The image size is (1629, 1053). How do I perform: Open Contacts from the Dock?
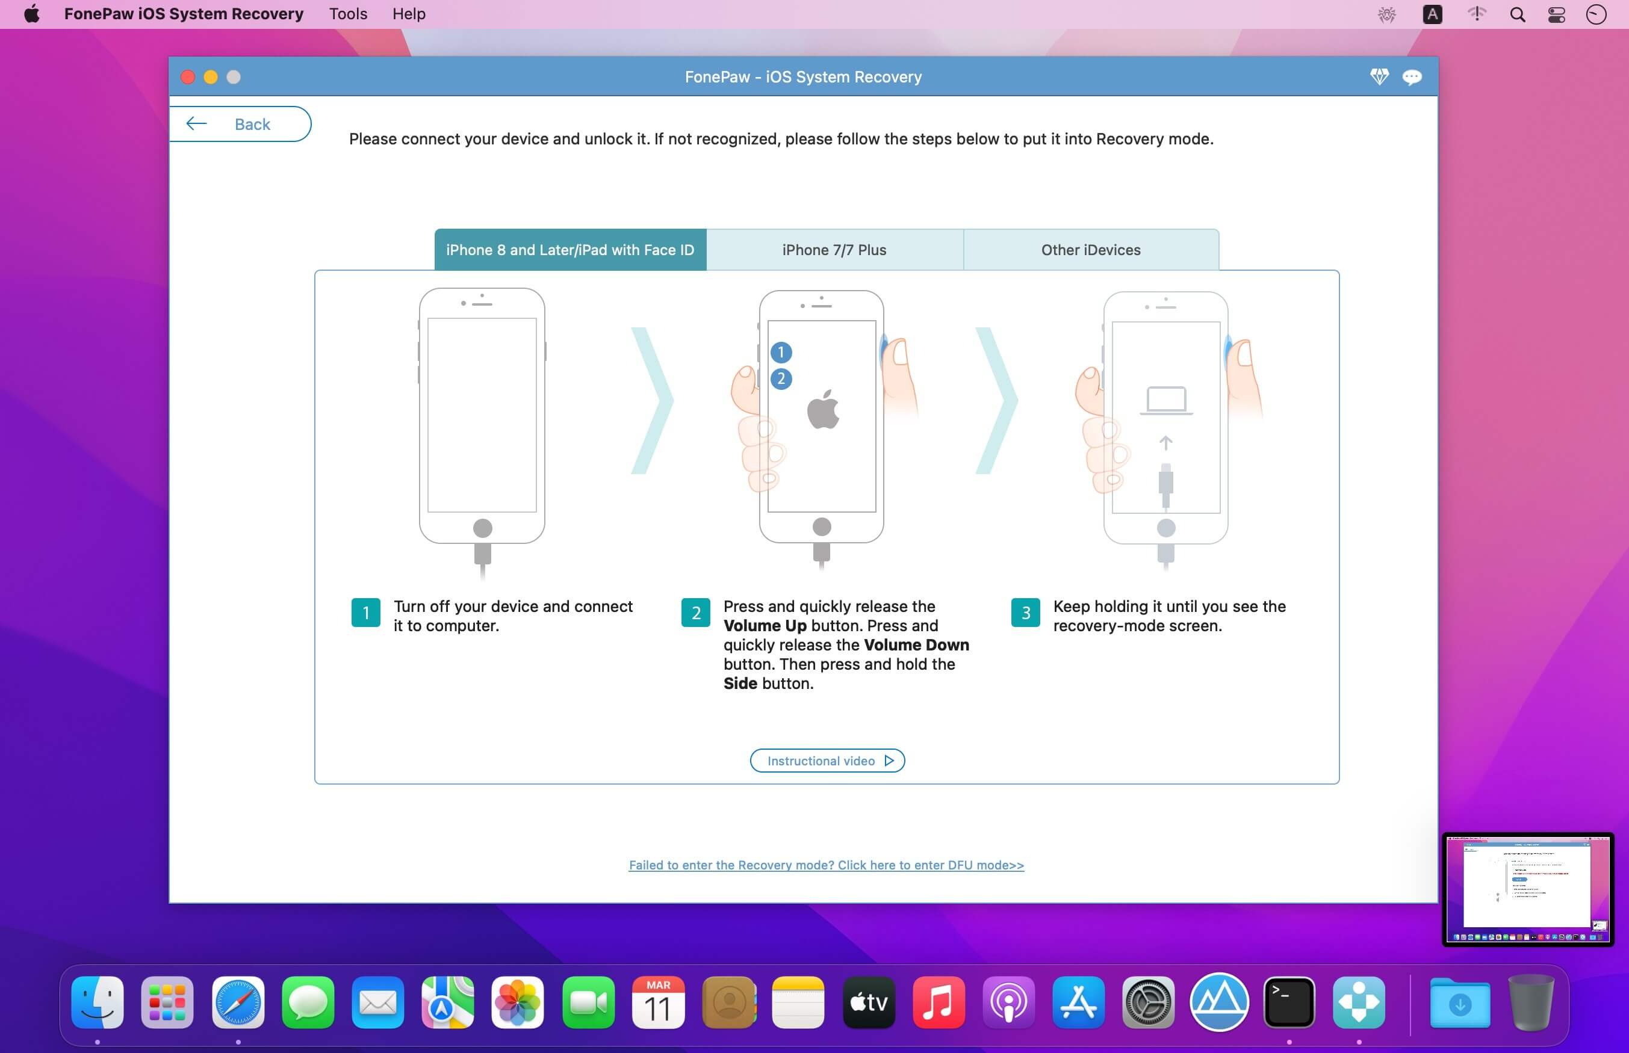(x=728, y=1002)
